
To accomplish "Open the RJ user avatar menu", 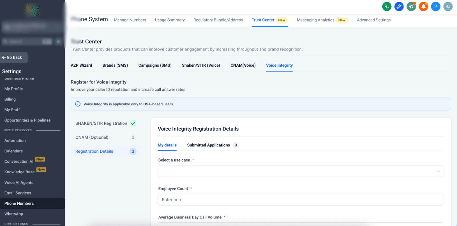I will pyautogui.click(x=448, y=6).
